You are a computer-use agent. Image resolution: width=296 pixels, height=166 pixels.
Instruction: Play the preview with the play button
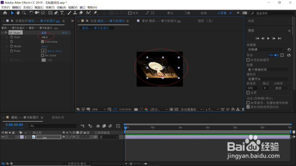pyautogui.click(x=268, y=39)
